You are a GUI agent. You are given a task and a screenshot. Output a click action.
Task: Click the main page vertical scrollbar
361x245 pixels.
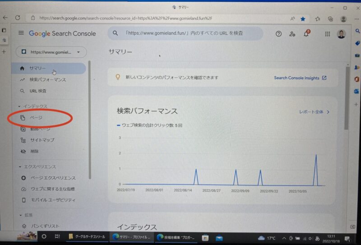click(347, 98)
